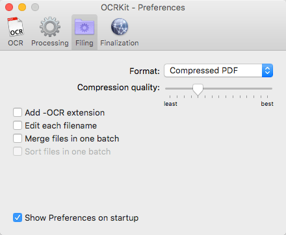Screen dimensions: 286x235
Task: Click the OCR text label in toolbar
Action: [x=16, y=43]
